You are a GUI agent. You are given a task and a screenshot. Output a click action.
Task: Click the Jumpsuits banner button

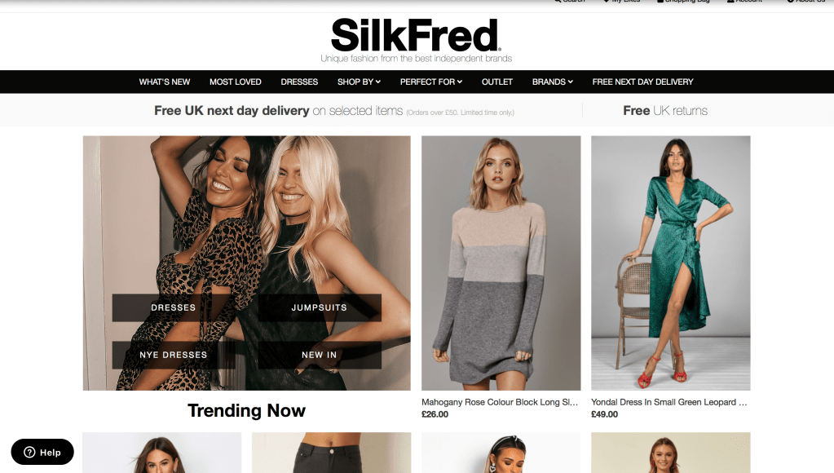click(x=319, y=307)
